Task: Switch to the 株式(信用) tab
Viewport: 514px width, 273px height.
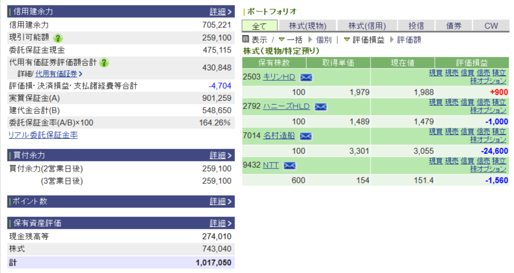Action: pyautogui.click(x=367, y=26)
